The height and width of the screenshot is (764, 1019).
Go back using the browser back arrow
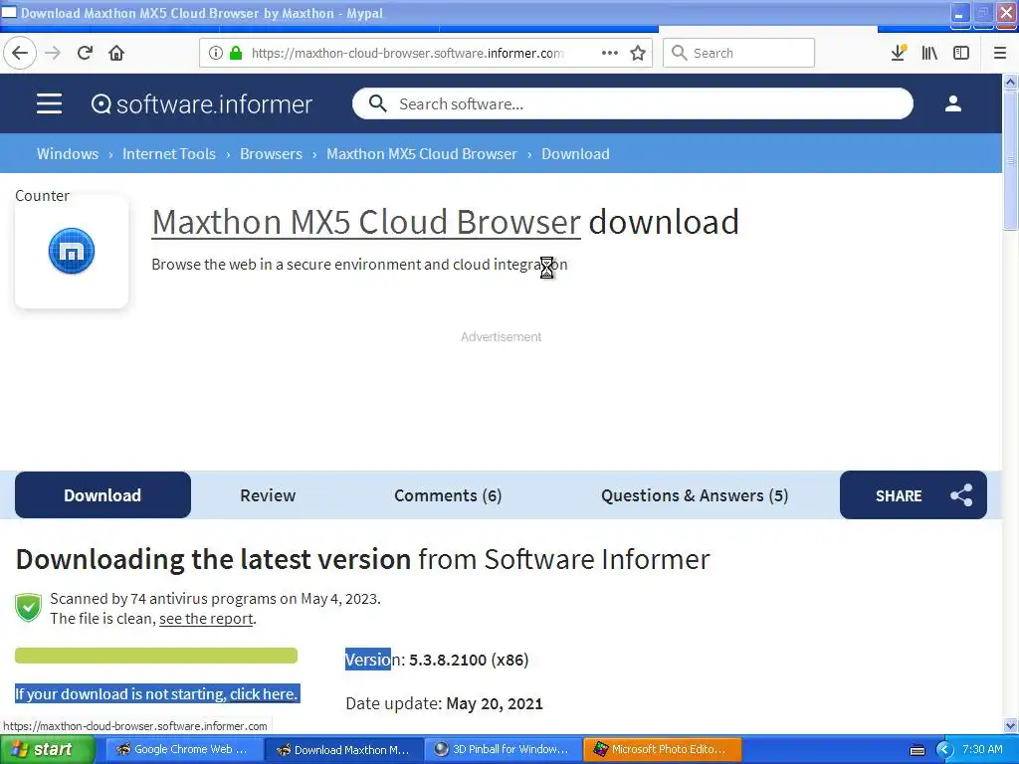coord(20,53)
